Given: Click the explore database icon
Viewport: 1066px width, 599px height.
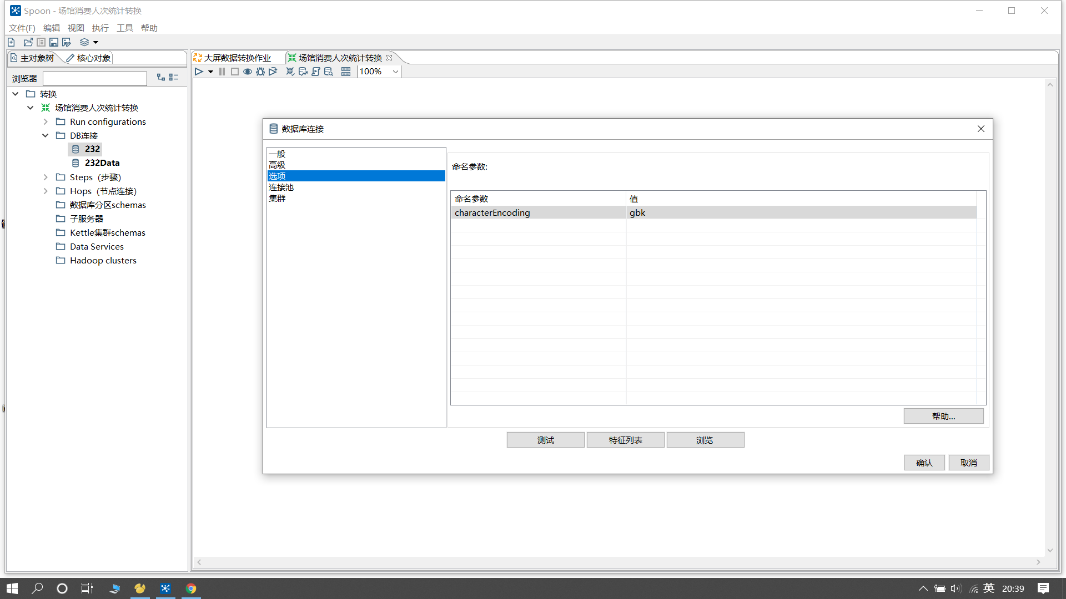Looking at the screenshot, I should coord(329,72).
